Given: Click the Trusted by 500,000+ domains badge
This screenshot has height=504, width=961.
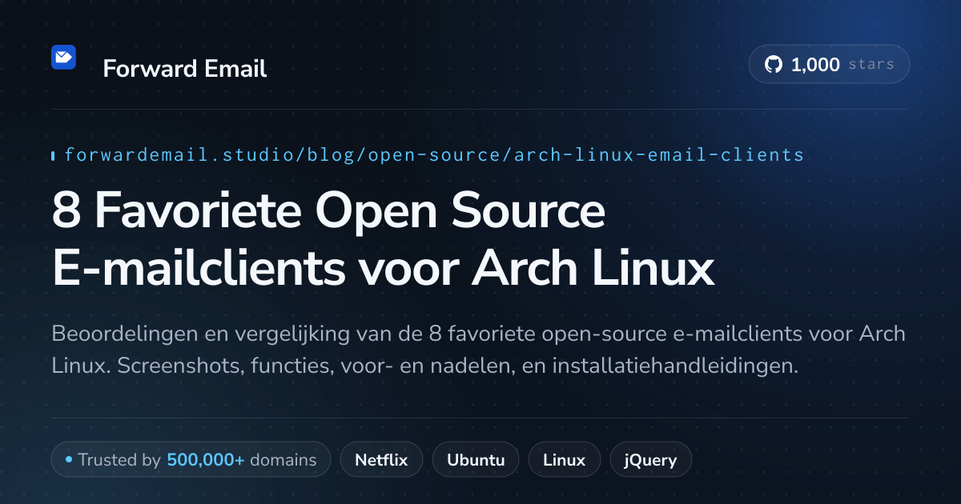Looking at the screenshot, I should [x=191, y=460].
